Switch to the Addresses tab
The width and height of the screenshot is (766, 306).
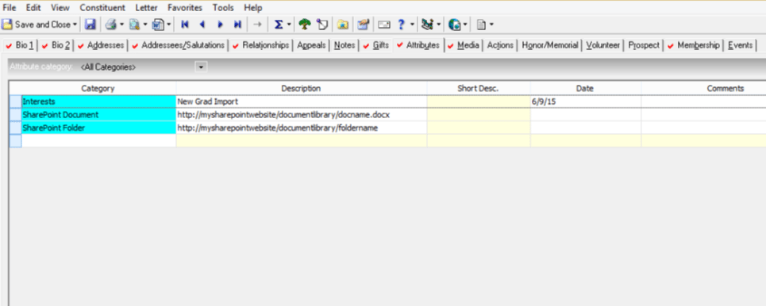(x=101, y=45)
